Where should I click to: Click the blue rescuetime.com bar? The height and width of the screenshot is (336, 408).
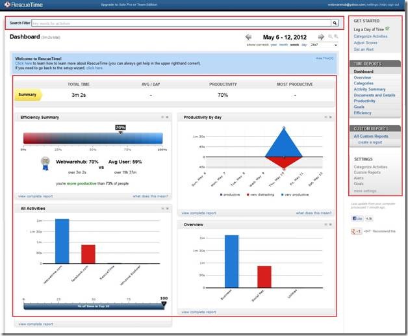coord(62,241)
